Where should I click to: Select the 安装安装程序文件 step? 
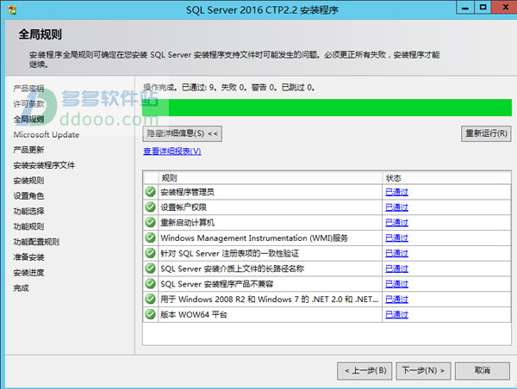pyautogui.click(x=44, y=165)
